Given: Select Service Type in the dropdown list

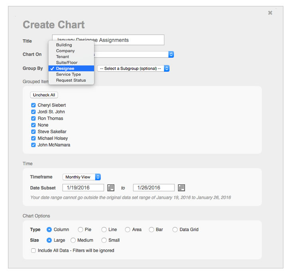Looking at the screenshot, I should pos(68,75).
